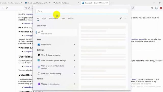
Task: Click the browser forward arrow
Action: (x=3, y=8)
